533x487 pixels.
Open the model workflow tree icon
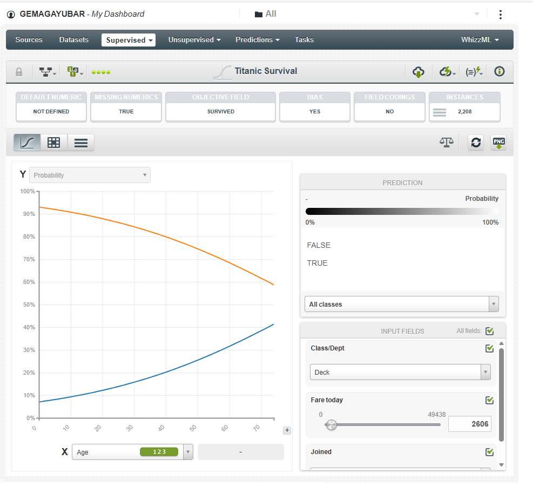(x=48, y=72)
